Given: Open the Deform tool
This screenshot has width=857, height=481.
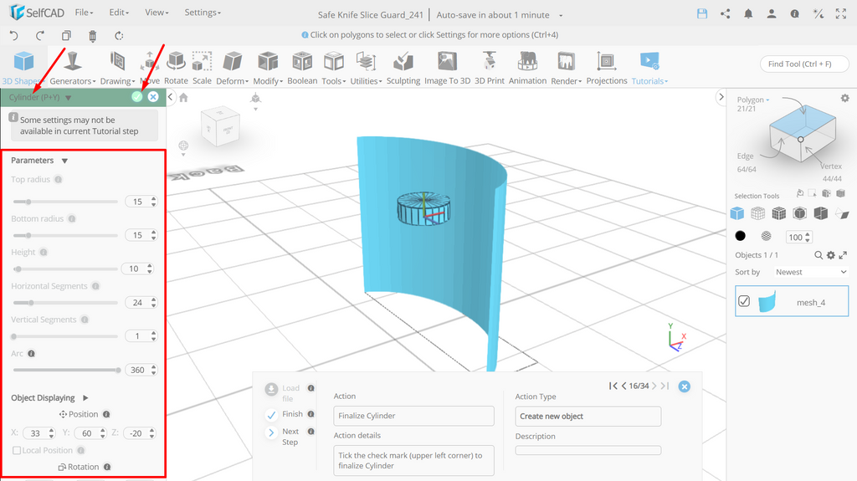Looking at the screenshot, I should pyautogui.click(x=233, y=68).
